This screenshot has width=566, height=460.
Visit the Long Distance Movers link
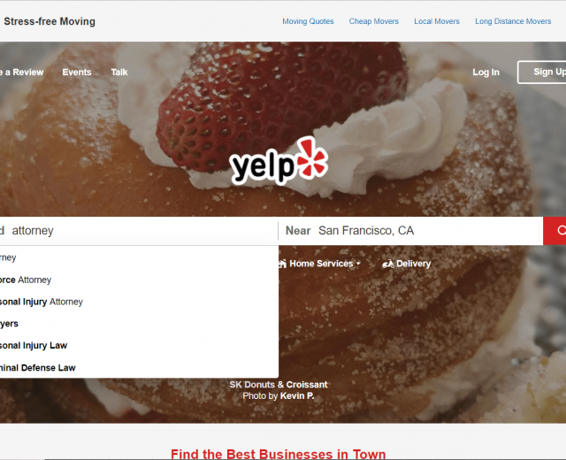coord(513,21)
